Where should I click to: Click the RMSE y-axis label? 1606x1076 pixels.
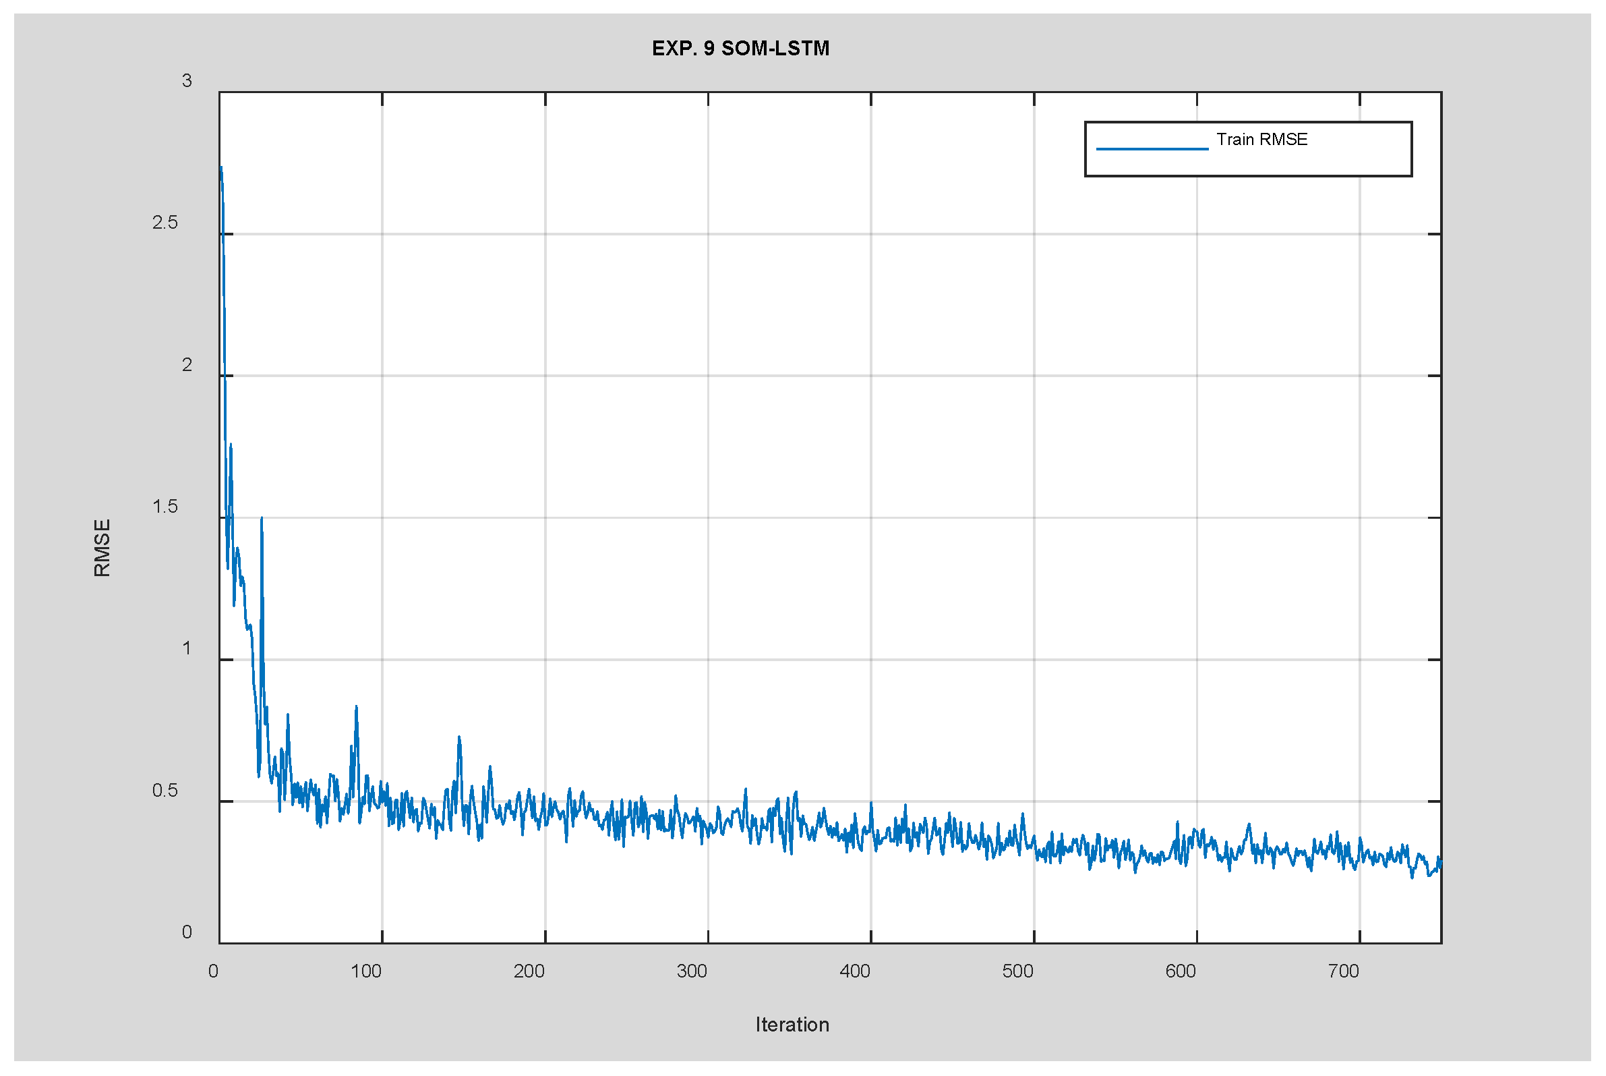pos(102,548)
